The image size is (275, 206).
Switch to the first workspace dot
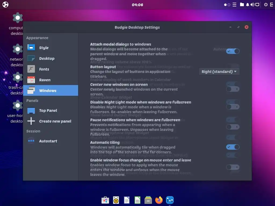[225, 5]
